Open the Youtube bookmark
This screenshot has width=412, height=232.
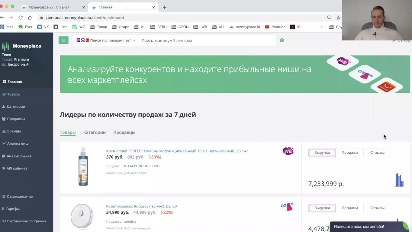pyautogui.click(x=275, y=27)
